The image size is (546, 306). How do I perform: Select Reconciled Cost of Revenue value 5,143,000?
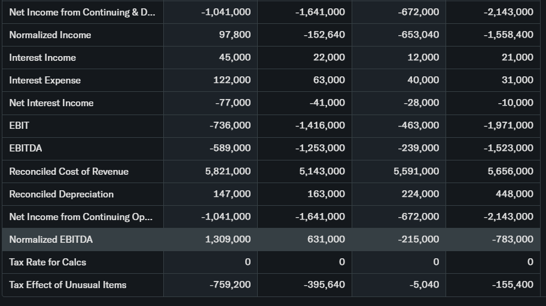322,171
